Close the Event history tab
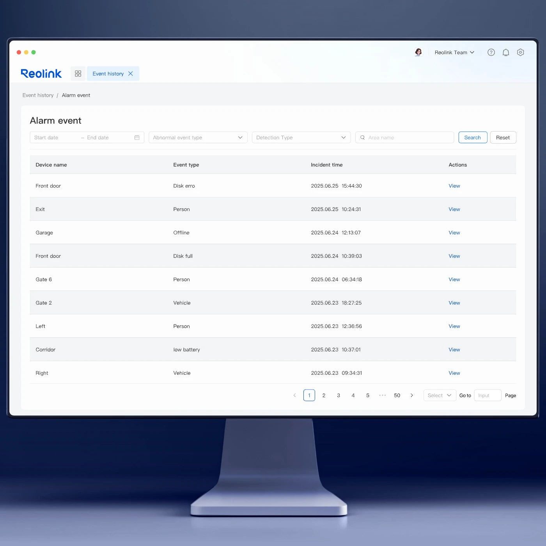This screenshot has height=546, width=546. pyautogui.click(x=131, y=74)
